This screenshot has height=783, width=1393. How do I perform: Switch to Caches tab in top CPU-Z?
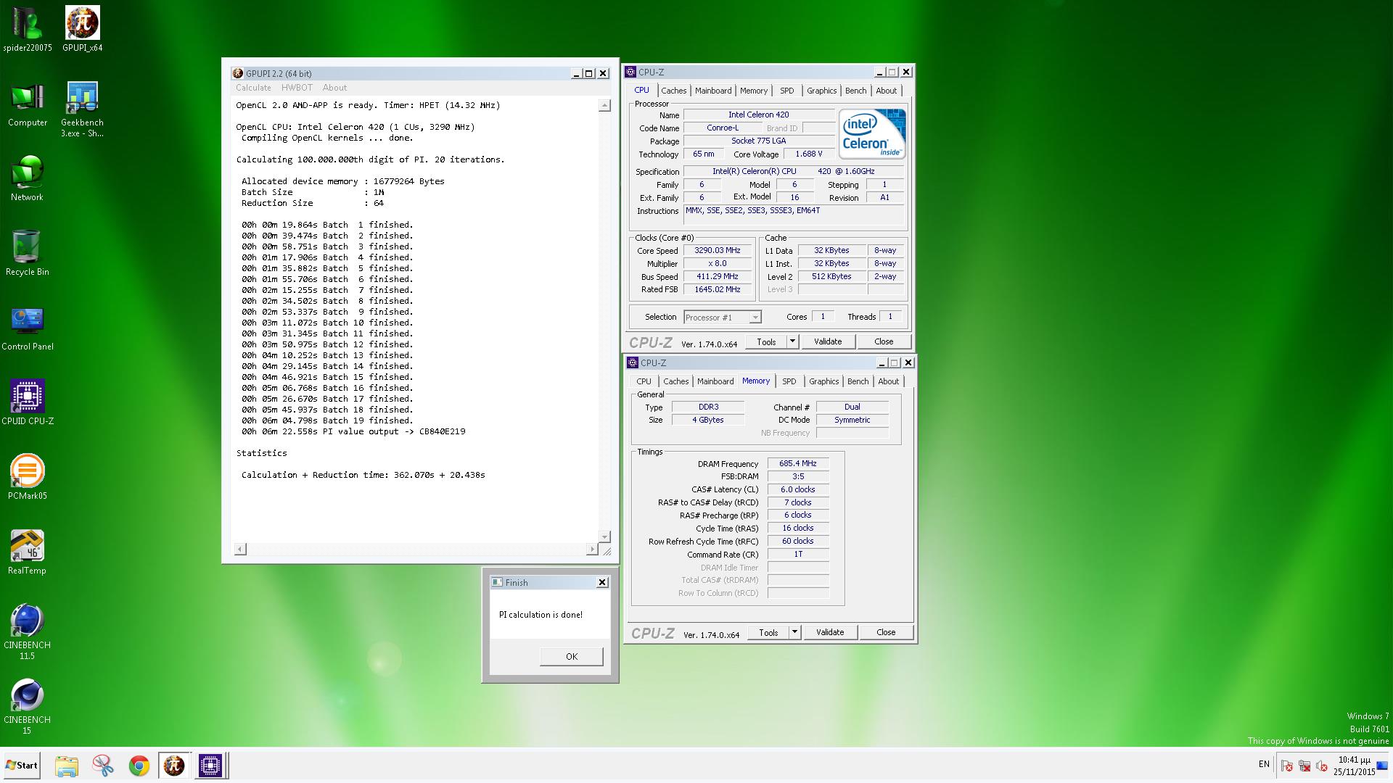(673, 91)
